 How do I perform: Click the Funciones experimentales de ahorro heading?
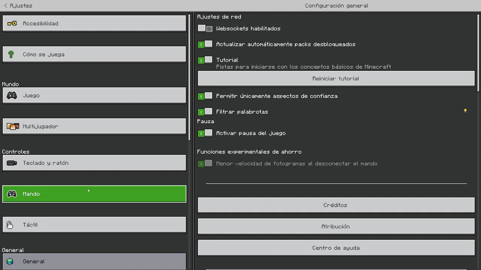click(x=249, y=152)
